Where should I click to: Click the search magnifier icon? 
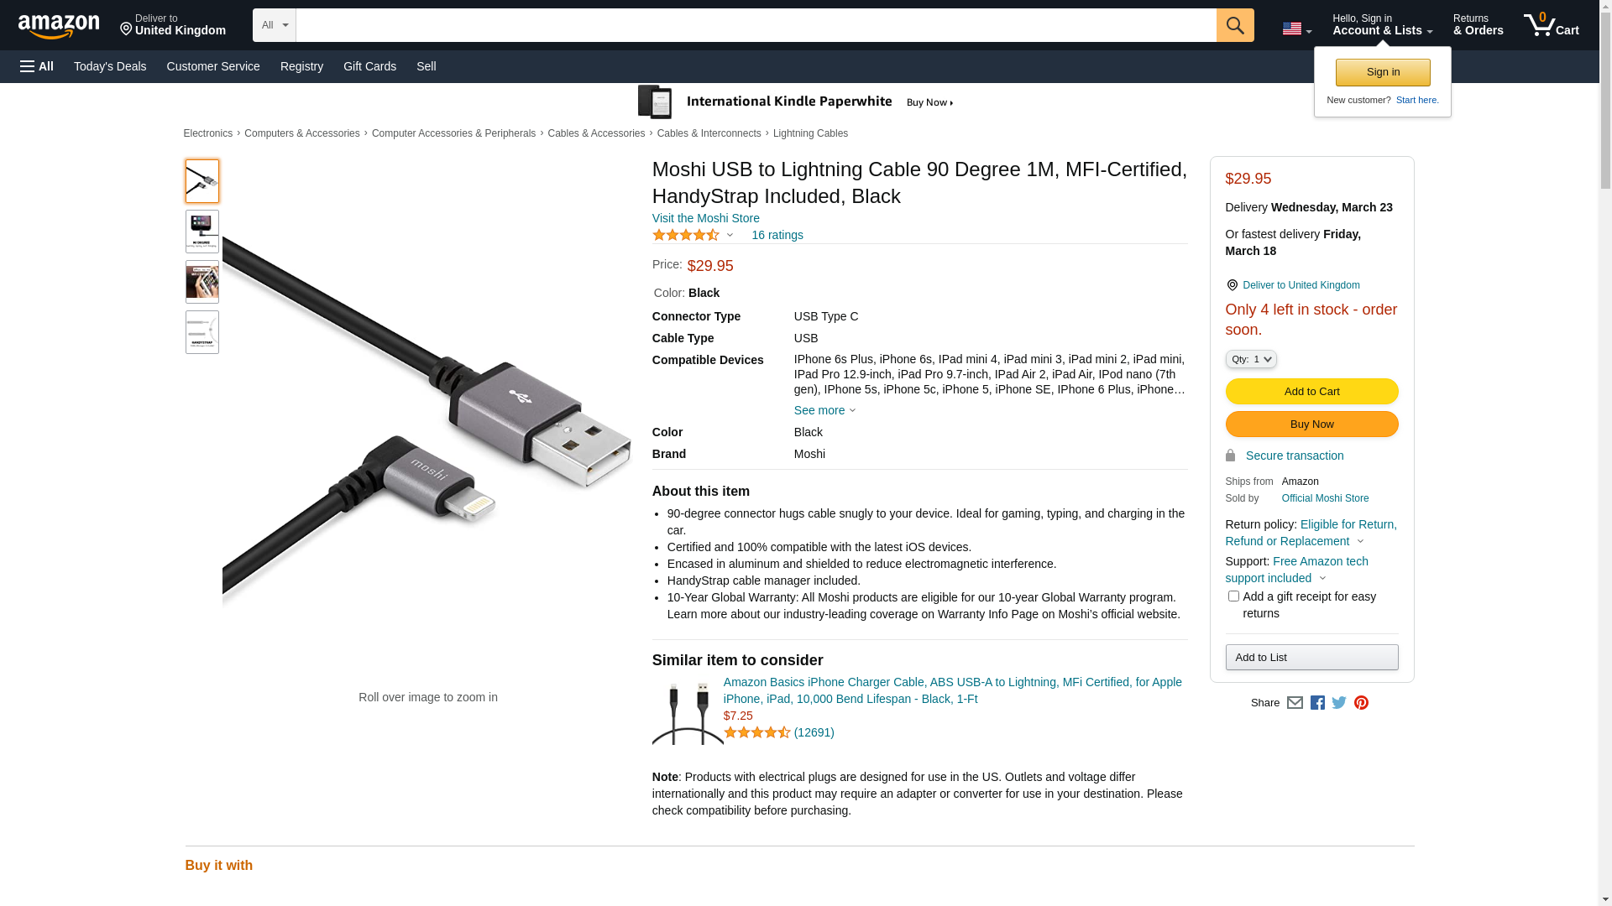[1234, 25]
